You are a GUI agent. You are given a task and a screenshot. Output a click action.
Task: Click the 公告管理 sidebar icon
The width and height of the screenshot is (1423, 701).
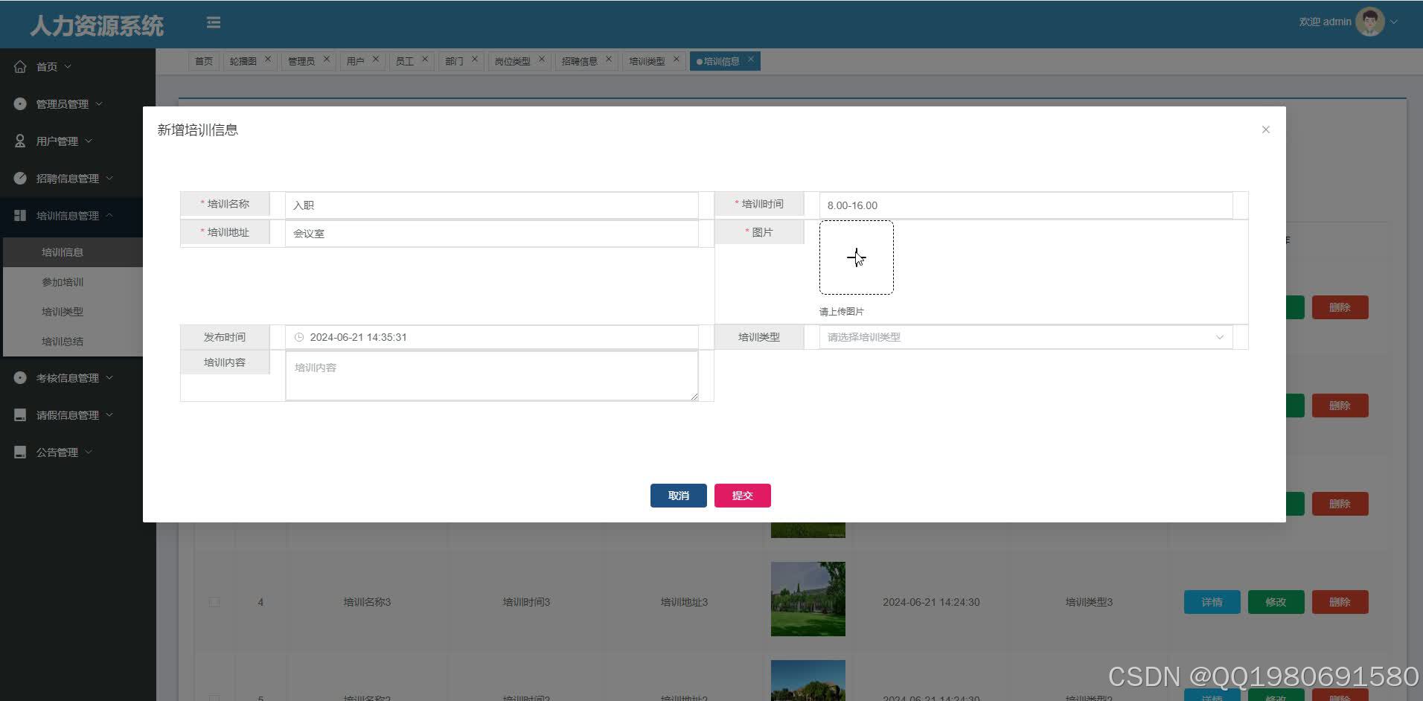[x=20, y=452]
